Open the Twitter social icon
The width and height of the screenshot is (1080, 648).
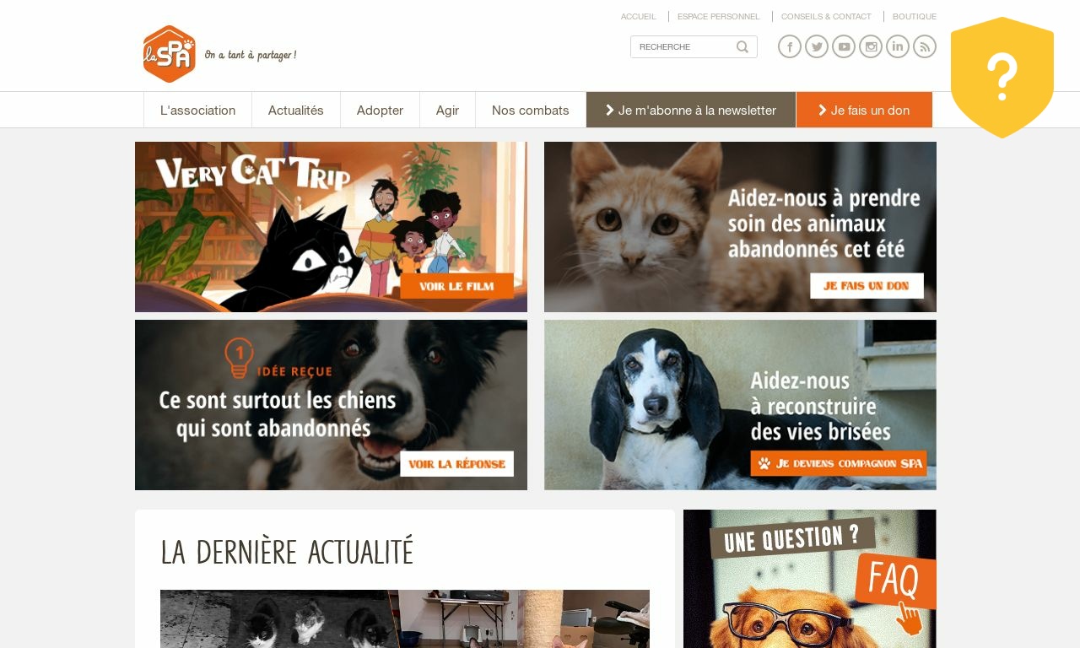817,46
